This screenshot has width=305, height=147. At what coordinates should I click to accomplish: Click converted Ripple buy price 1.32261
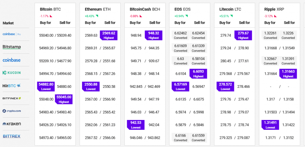[x=270, y=35]
